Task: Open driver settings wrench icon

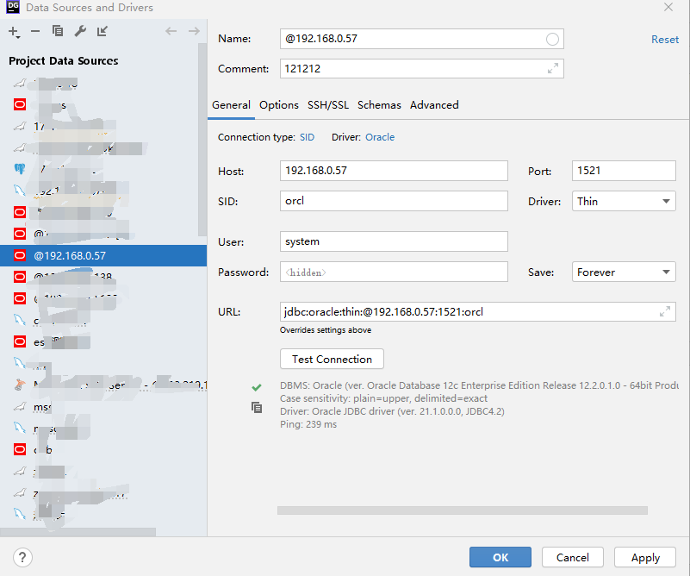Action: tap(80, 31)
